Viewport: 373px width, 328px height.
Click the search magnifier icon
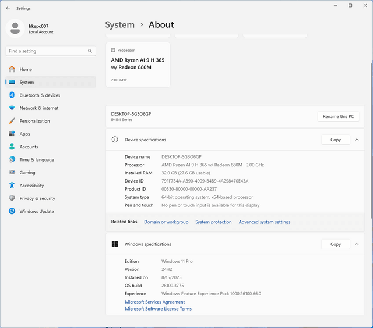(90, 51)
